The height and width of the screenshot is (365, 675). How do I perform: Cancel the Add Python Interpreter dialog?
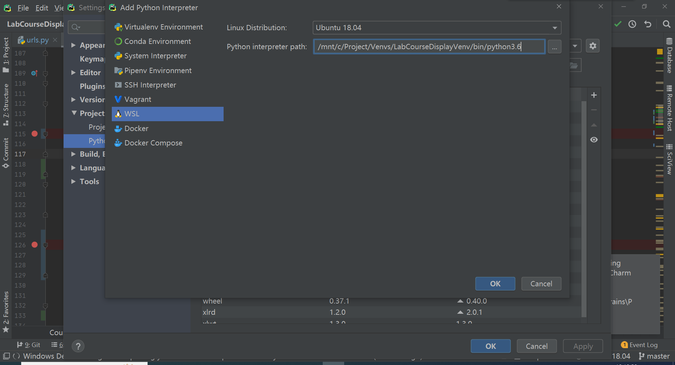pos(541,284)
